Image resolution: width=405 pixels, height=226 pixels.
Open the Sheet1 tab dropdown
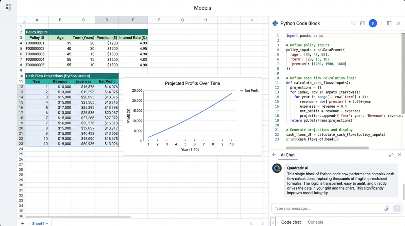[x=47, y=224]
